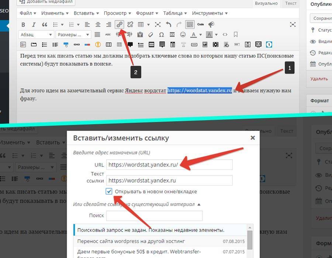Toggle the toolbar kitchen sink keyboard icon

click(190, 25)
